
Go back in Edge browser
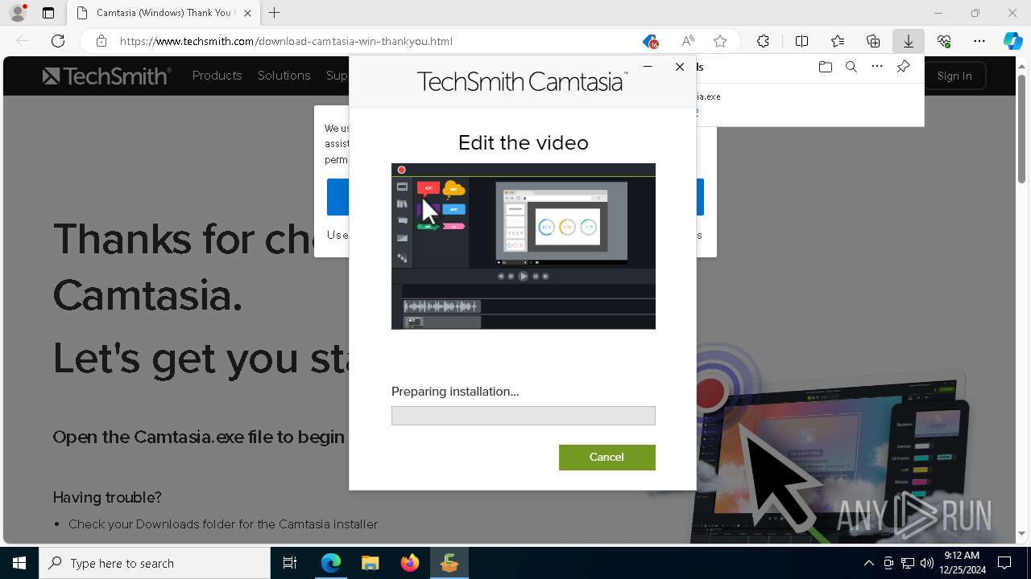coord(23,41)
